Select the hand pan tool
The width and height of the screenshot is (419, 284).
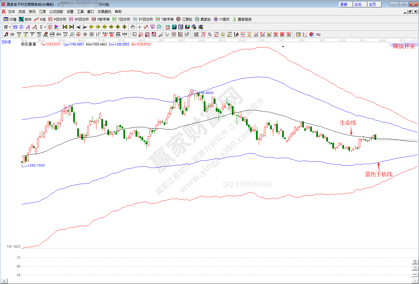133,27
